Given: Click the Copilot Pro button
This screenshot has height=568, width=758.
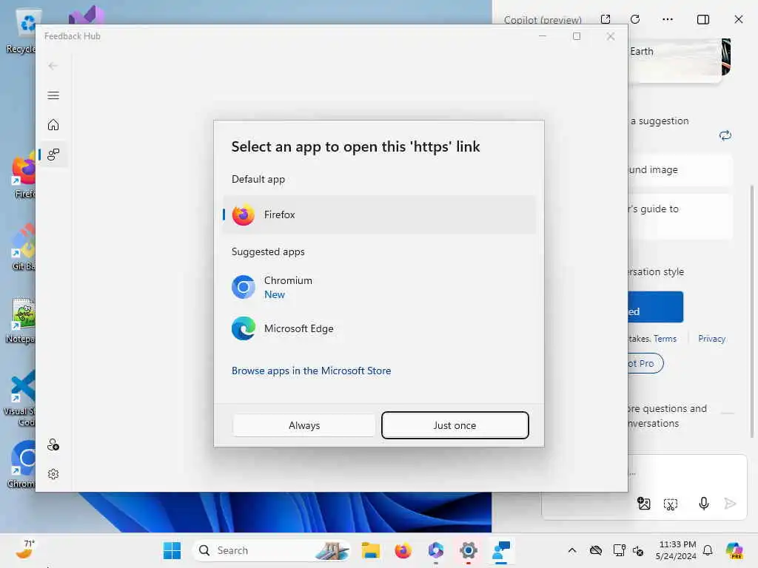Looking at the screenshot, I should (645, 364).
